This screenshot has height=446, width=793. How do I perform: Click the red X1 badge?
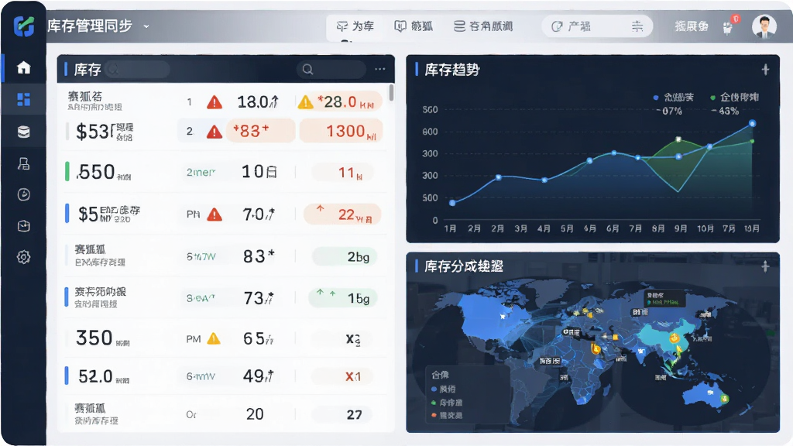click(x=343, y=376)
